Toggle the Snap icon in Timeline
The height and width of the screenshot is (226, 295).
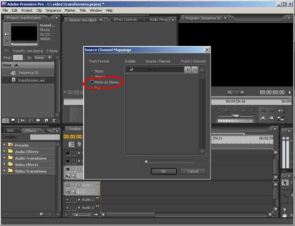click(x=71, y=144)
